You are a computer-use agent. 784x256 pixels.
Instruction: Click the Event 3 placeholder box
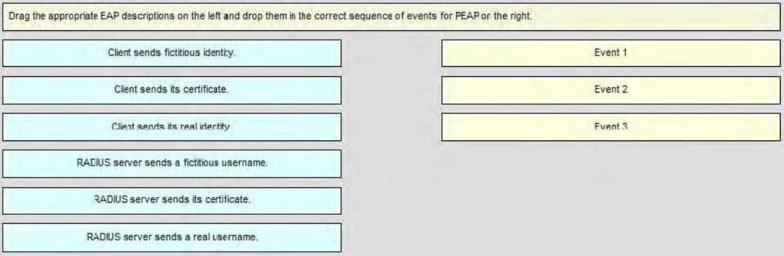click(x=611, y=127)
